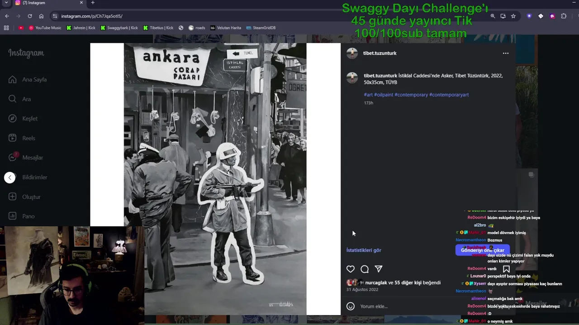The width and height of the screenshot is (579, 325).
Task: Open Swaggybark | Kick bookmark
Action: click(119, 28)
